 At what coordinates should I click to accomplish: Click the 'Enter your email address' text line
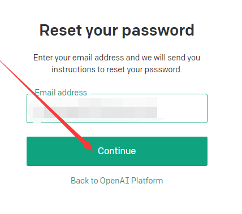click(116, 58)
